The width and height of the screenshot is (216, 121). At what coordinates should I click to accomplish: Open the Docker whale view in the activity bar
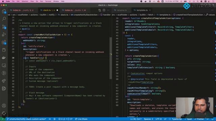pos(4,57)
